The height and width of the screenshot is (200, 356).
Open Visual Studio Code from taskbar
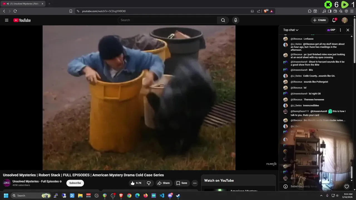point(162,196)
